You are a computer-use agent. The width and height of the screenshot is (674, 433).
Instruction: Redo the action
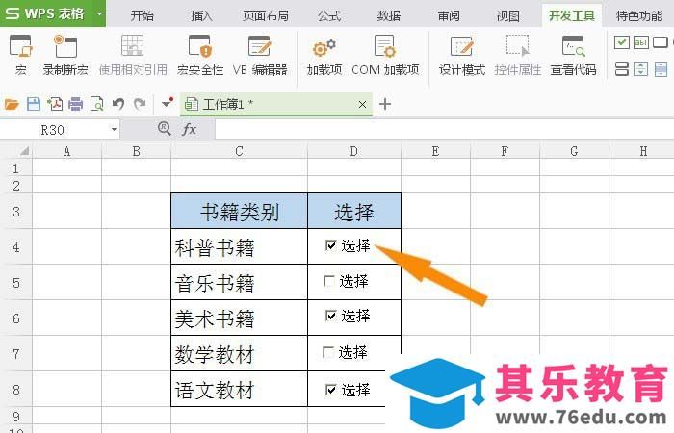click(x=140, y=104)
